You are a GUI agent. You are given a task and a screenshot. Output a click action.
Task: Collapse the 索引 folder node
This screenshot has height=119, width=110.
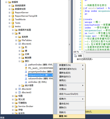[19, 61]
